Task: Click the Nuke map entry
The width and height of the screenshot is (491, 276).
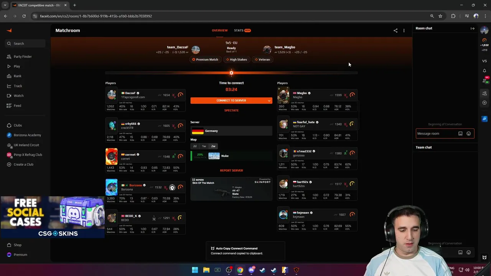Action: point(231,156)
